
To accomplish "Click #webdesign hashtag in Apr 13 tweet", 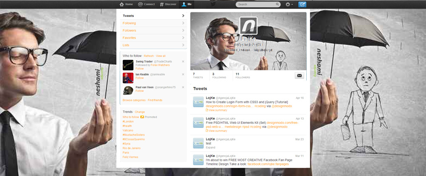I will coord(233,127).
